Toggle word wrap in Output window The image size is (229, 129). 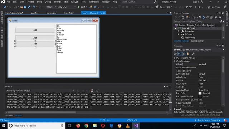97,91
